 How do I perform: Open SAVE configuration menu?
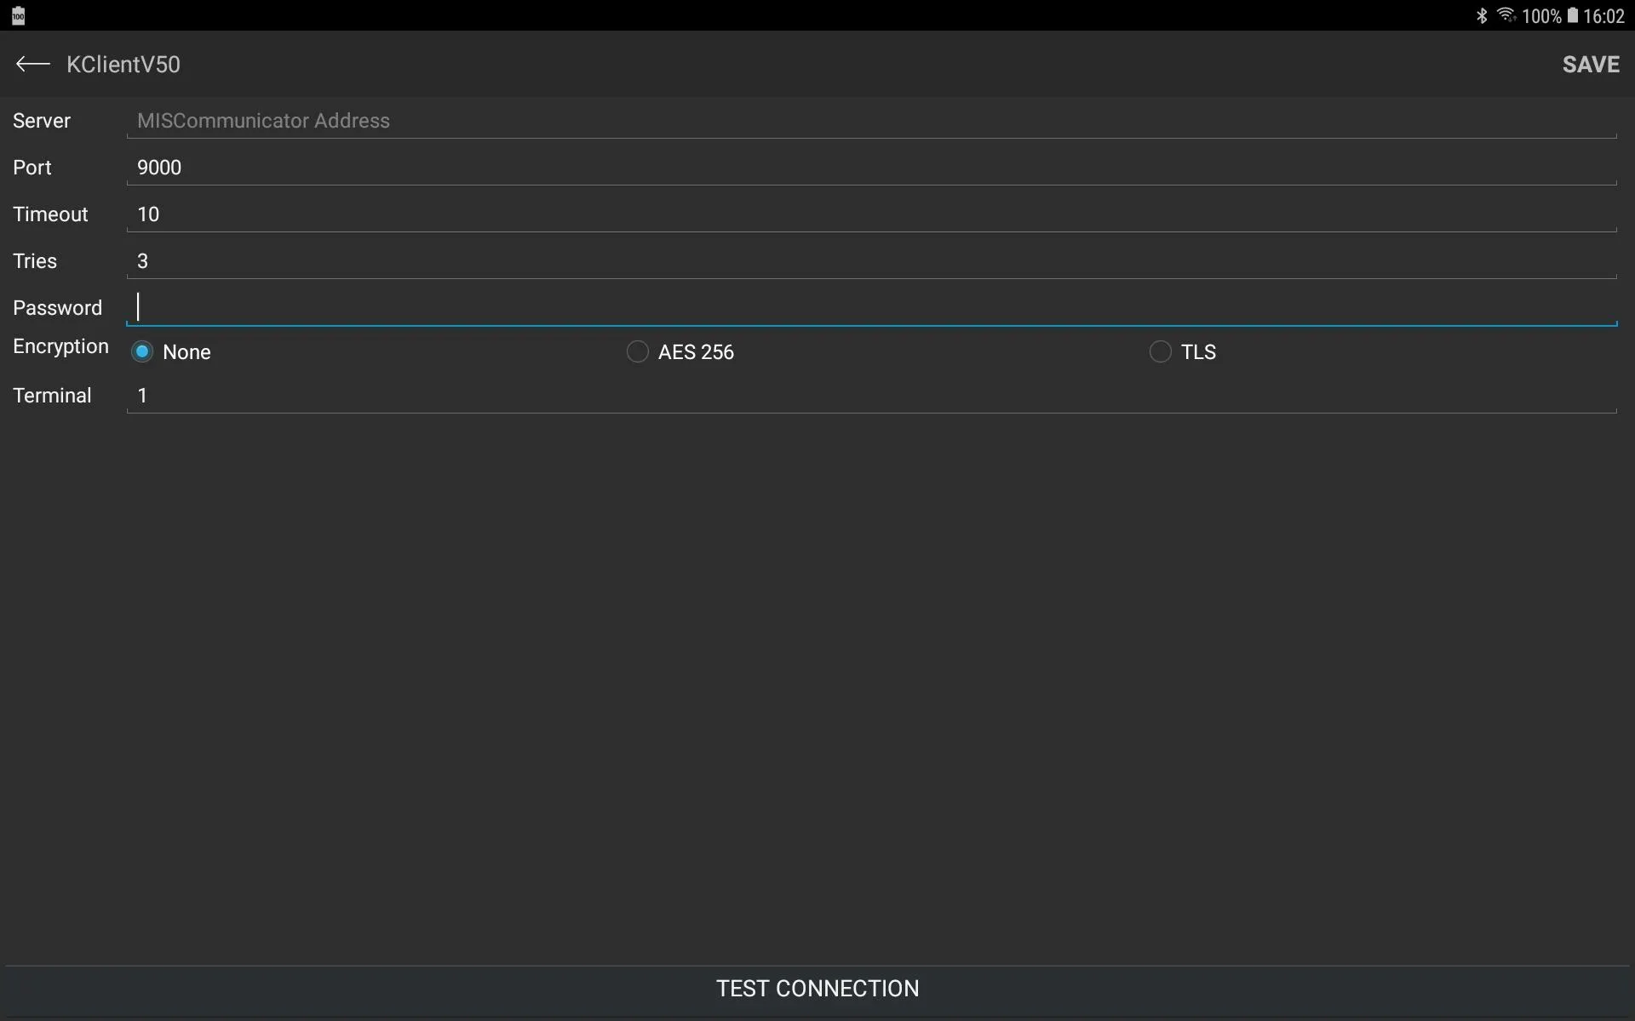pyautogui.click(x=1592, y=64)
